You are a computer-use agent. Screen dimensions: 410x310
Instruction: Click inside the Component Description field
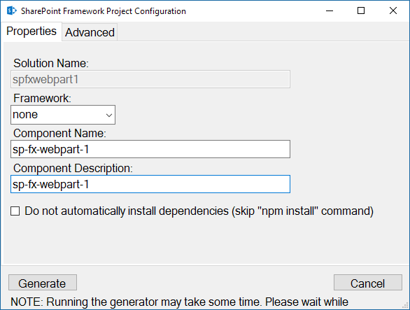150,184
